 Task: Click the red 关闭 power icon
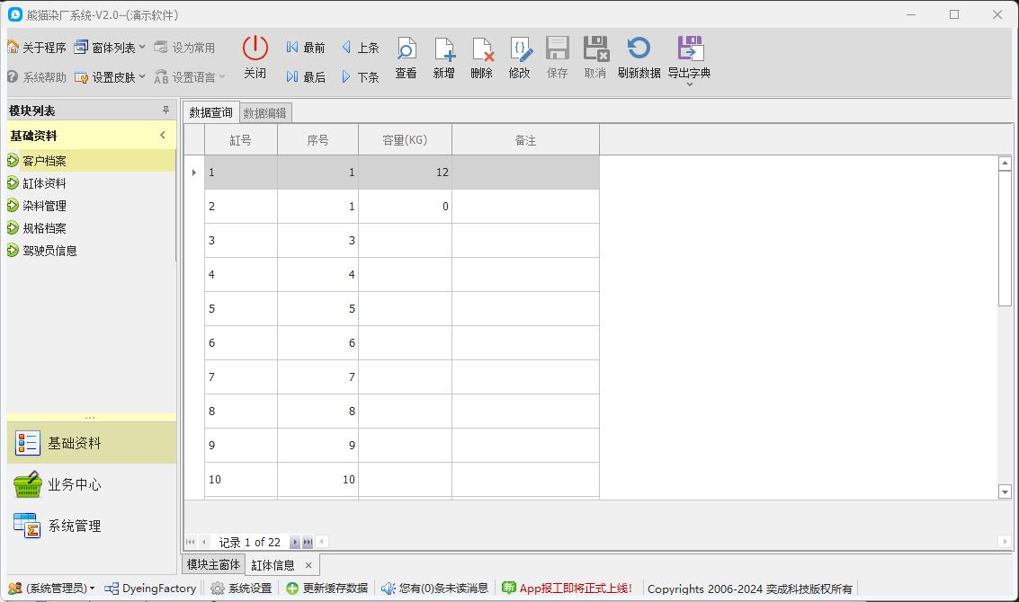click(x=255, y=47)
